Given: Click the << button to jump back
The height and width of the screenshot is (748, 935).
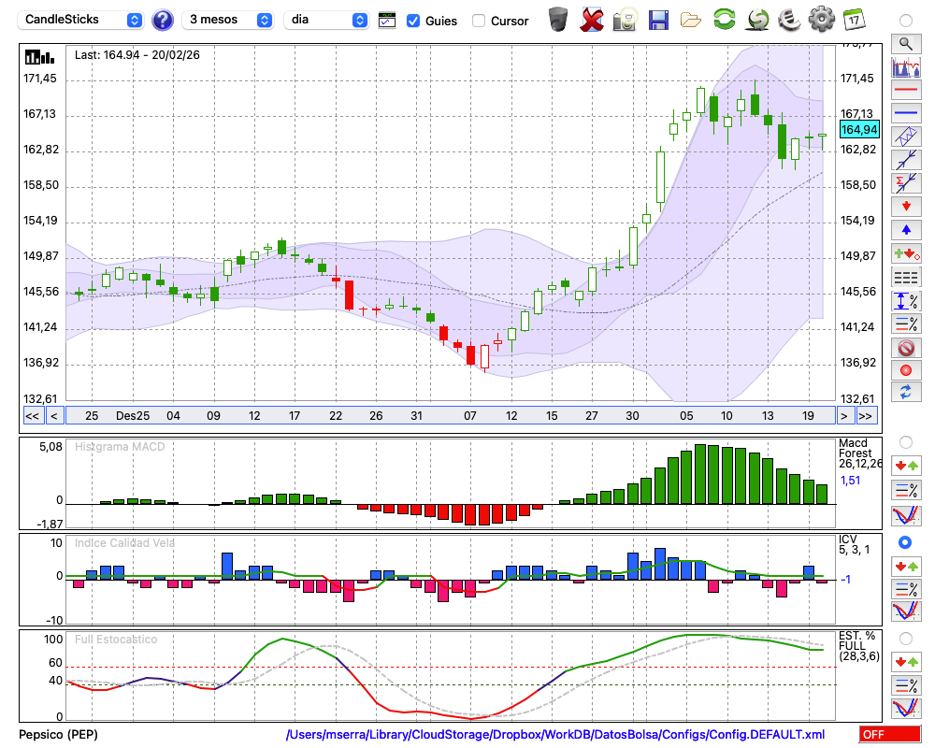Looking at the screenshot, I should [32, 415].
